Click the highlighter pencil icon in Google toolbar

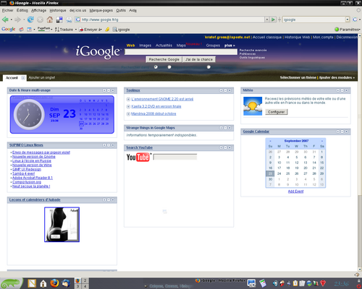tap(107, 30)
